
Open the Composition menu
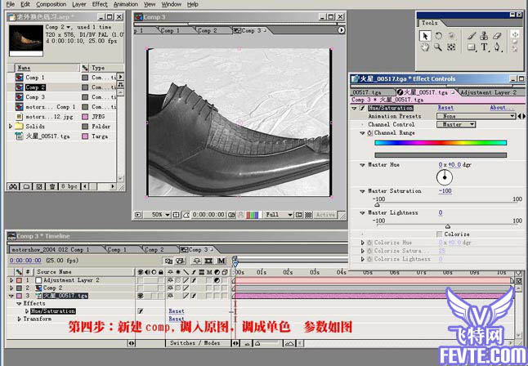(51, 4)
